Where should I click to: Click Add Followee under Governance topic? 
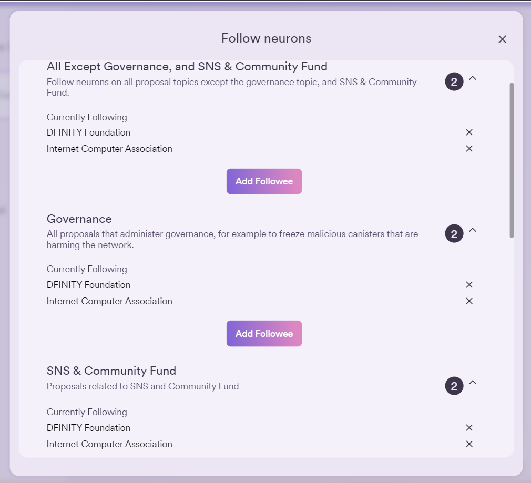pos(264,334)
